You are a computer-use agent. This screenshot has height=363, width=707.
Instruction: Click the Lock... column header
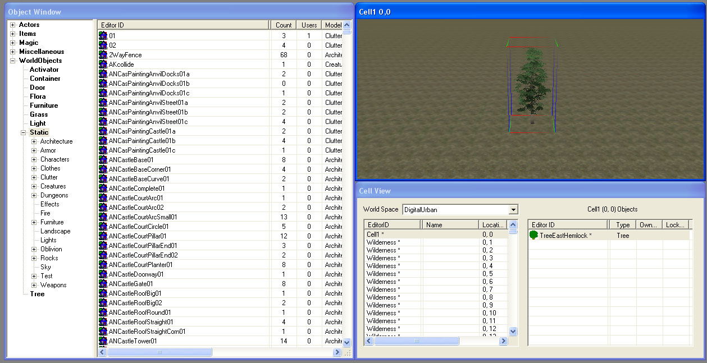[x=676, y=225]
